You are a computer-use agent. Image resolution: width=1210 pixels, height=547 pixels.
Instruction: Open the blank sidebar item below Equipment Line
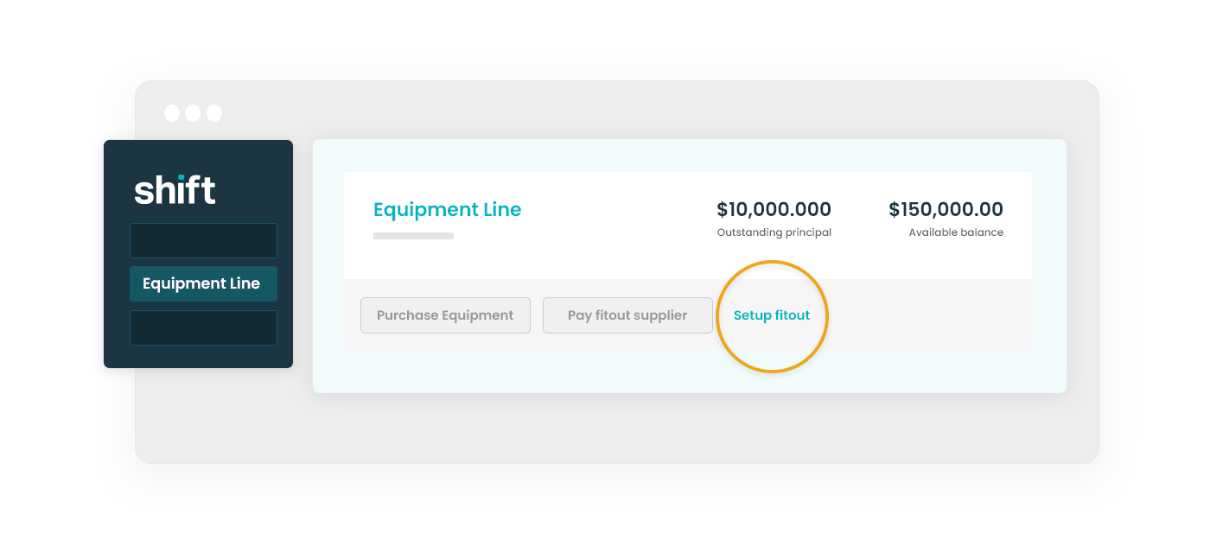click(203, 328)
